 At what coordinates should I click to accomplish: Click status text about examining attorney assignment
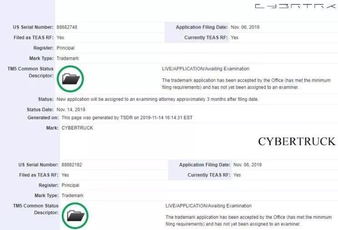pyautogui.click(x=158, y=99)
